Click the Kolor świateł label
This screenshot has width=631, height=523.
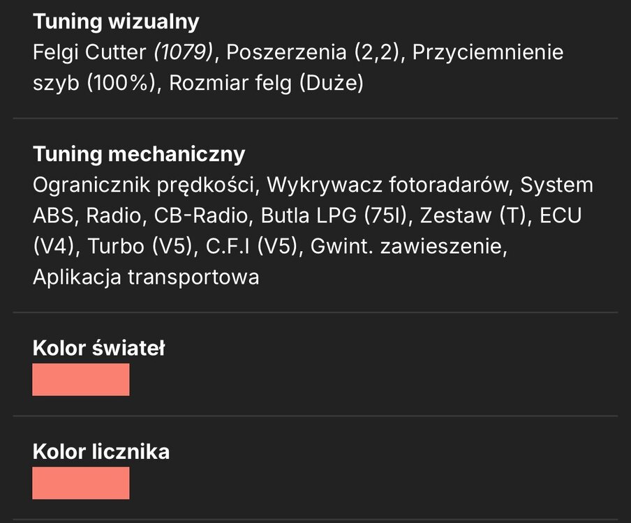click(98, 348)
